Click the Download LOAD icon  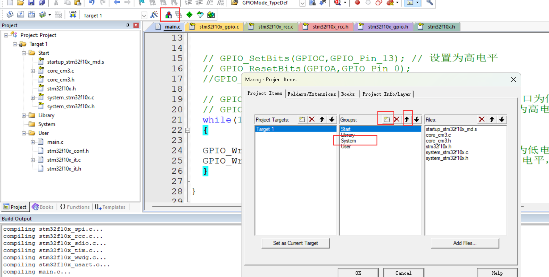[73, 15]
